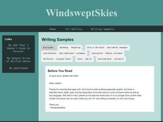This screenshot has width=163, height=122.
Task: Click the 'Hello, reader!' greeting
Action: [x=55, y=83]
